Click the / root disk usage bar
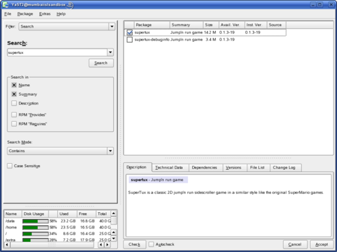 35,234
